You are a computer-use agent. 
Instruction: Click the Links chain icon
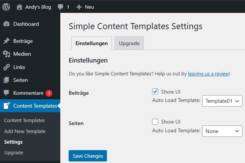(x=6, y=67)
